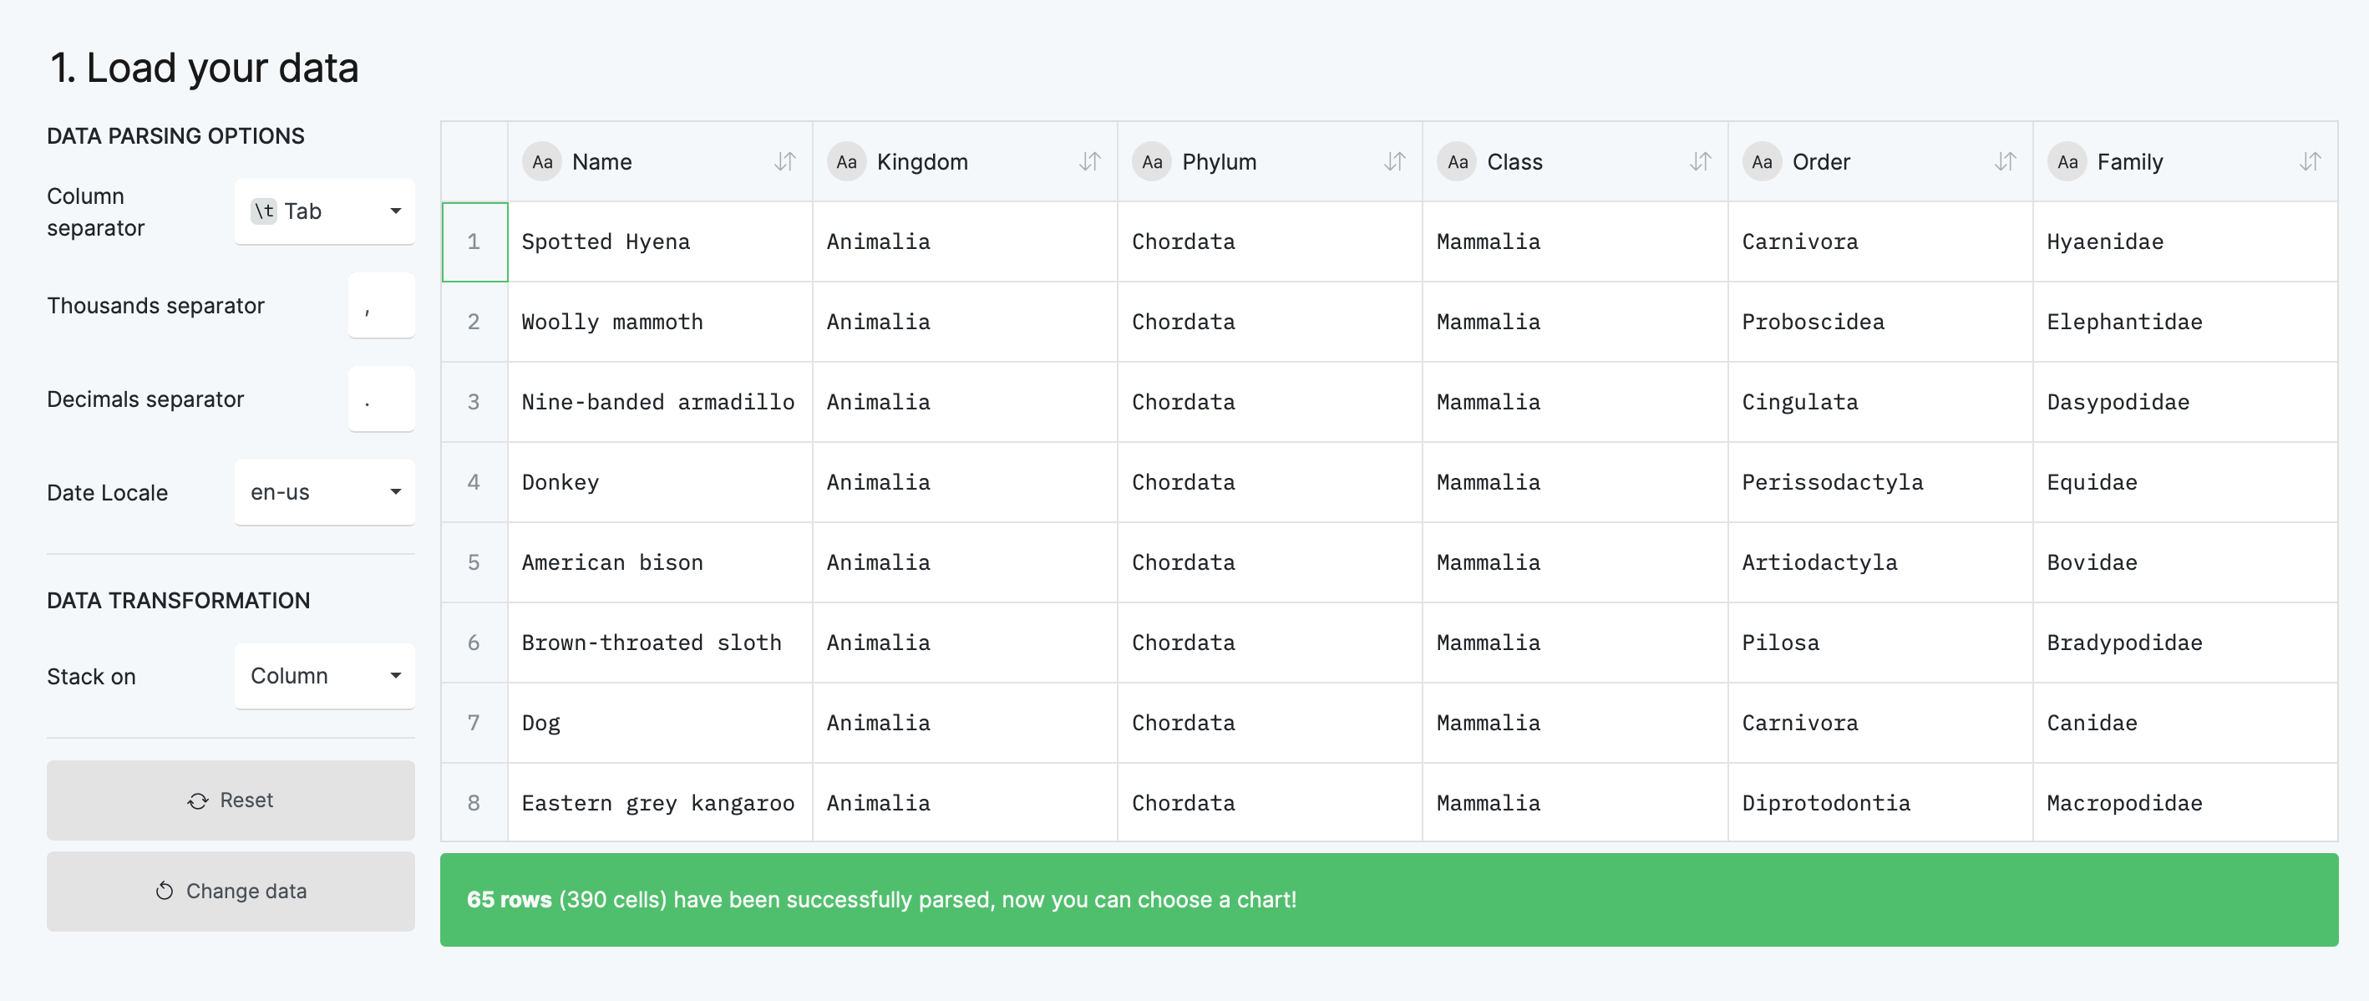Open the Column separator Tab dropdown
This screenshot has width=2369, height=1001.
(325, 211)
